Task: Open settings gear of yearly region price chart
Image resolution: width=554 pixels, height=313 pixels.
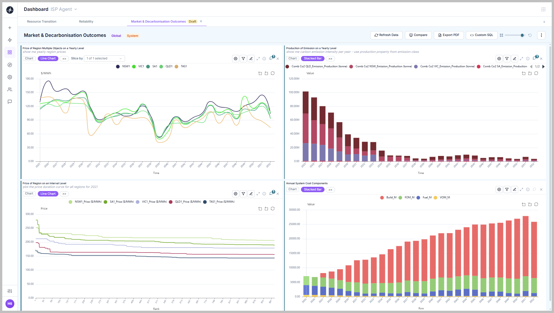Action: pyautogui.click(x=236, y=59)
